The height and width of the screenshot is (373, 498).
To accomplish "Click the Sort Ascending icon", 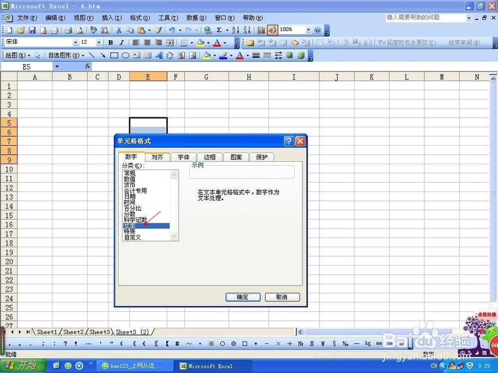I will point(236,30).
